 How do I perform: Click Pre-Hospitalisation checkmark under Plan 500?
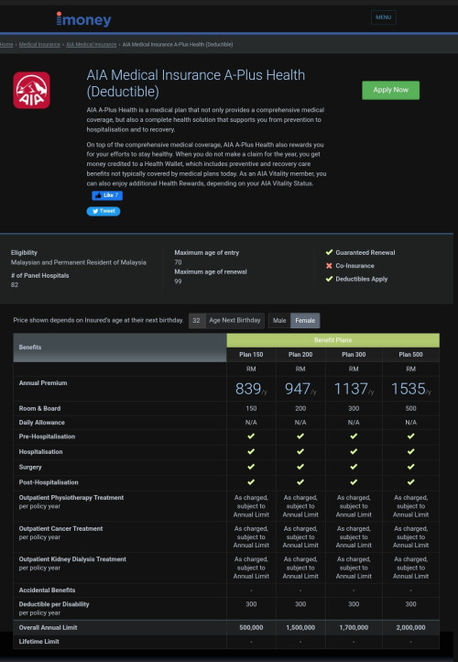pyautogui.click(x=410, y=436)
